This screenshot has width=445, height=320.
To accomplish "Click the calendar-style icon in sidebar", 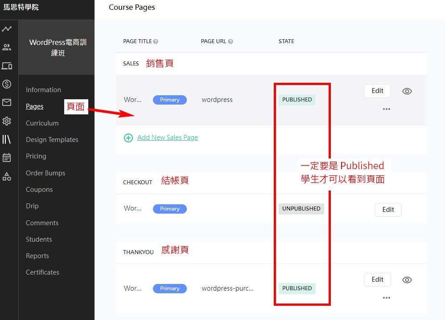I will [x=7, y=158].
